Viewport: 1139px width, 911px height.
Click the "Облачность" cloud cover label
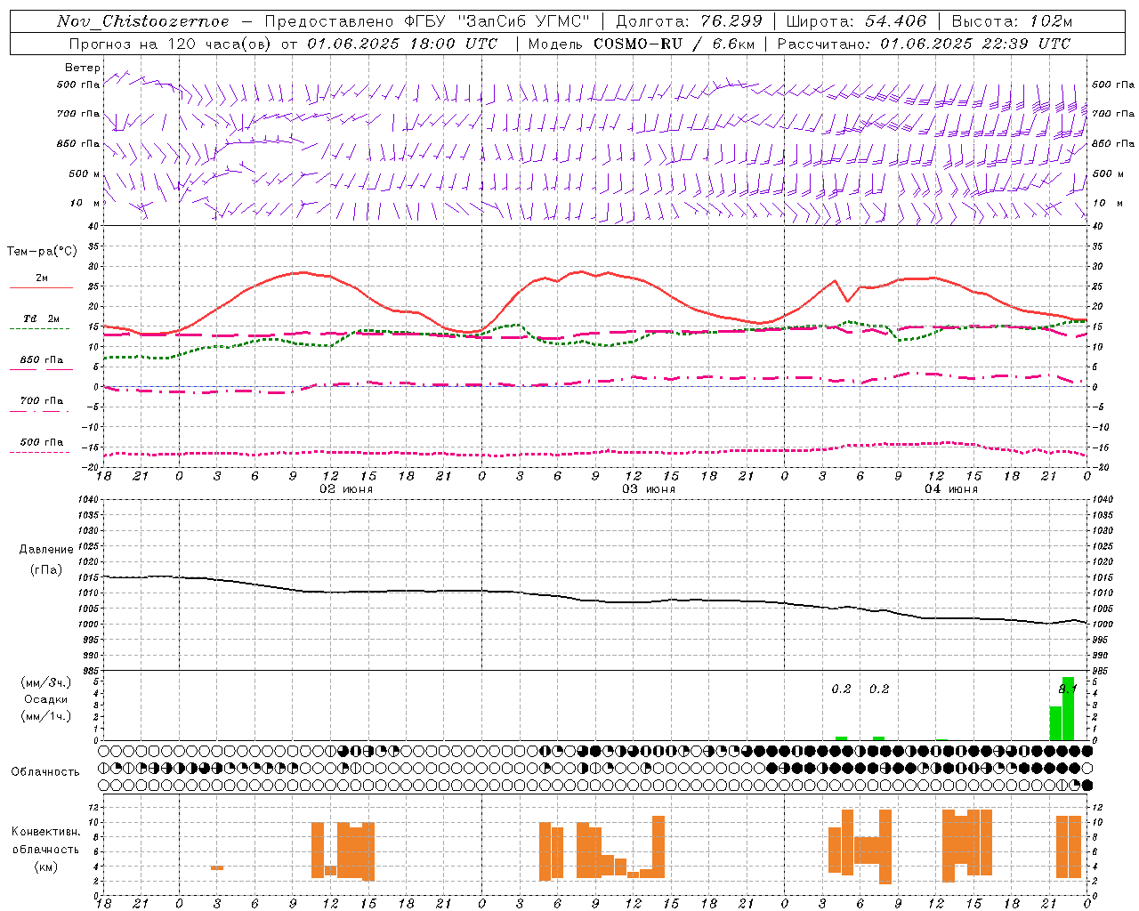coord(45,771)
